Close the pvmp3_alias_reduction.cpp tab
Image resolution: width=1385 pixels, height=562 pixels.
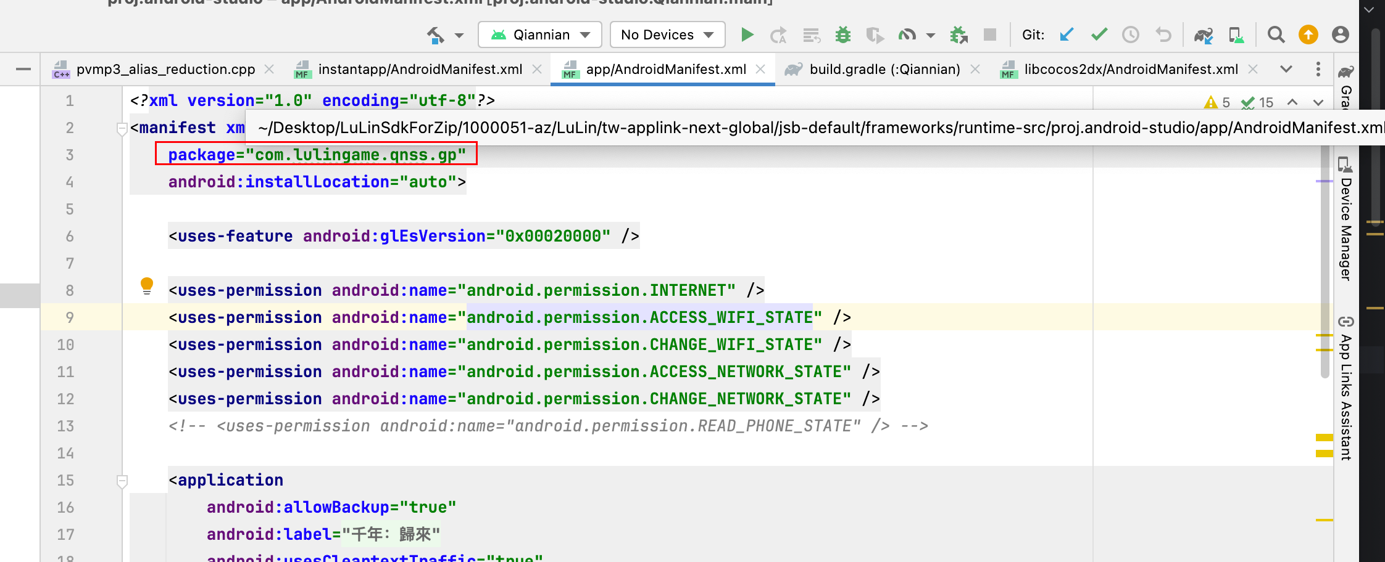269,69
